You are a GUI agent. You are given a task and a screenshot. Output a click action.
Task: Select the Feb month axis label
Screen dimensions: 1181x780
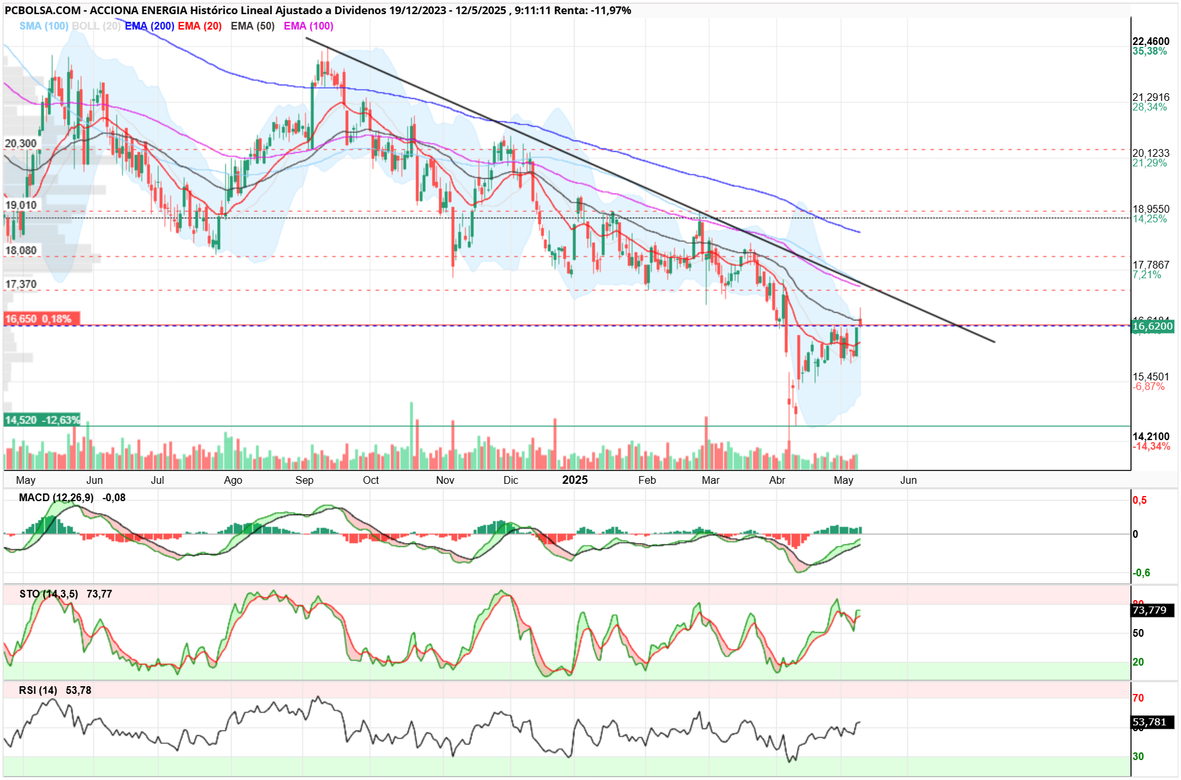click(x=647, y=480)
